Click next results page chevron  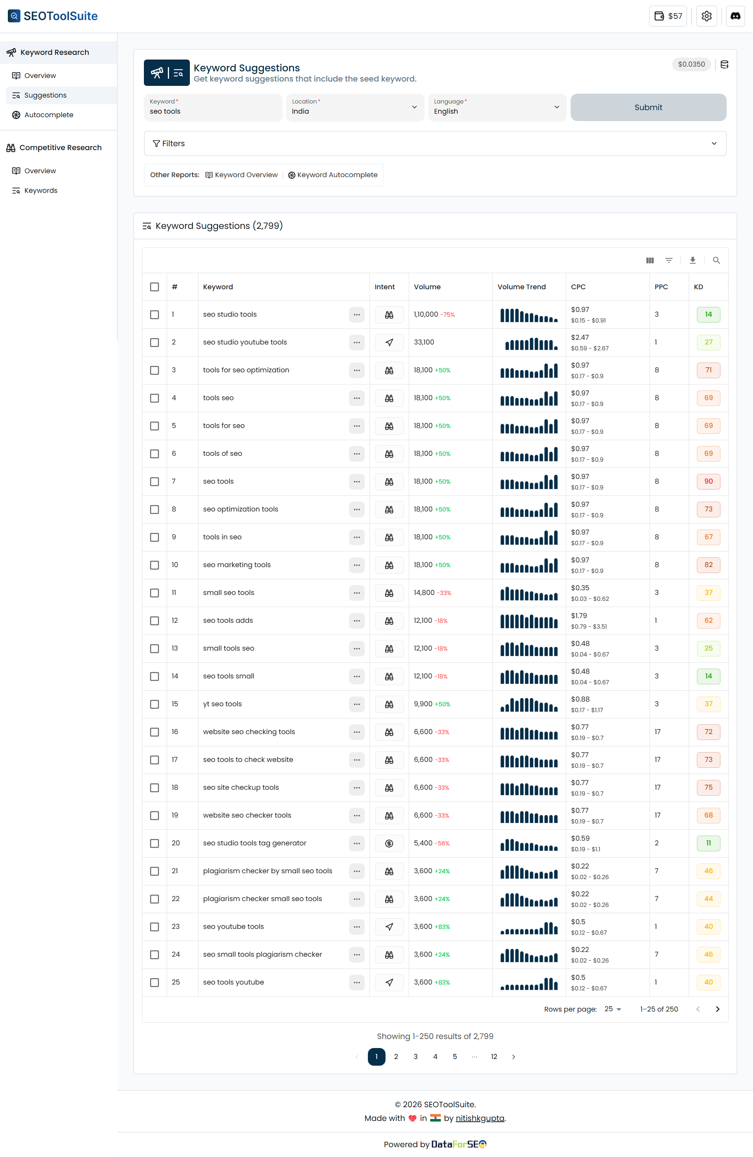pos(513,1056)
